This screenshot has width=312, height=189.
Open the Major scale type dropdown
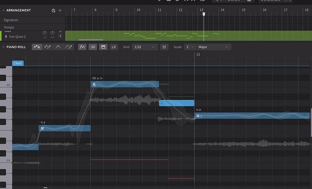pyautogui.click(x=214, y=47)
